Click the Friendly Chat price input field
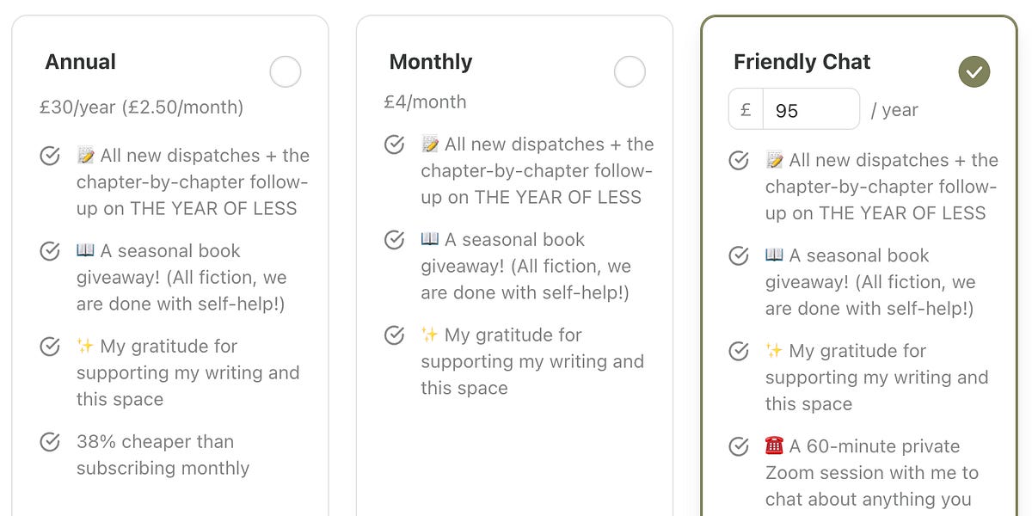The image size is (1032, 516). click(x=810, y=110)
